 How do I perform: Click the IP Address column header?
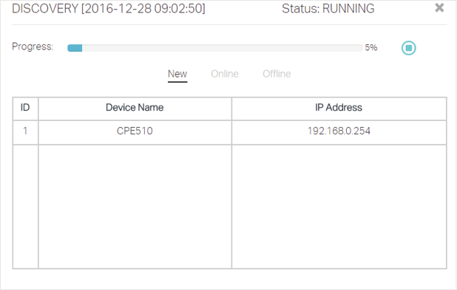pos(339,108)
